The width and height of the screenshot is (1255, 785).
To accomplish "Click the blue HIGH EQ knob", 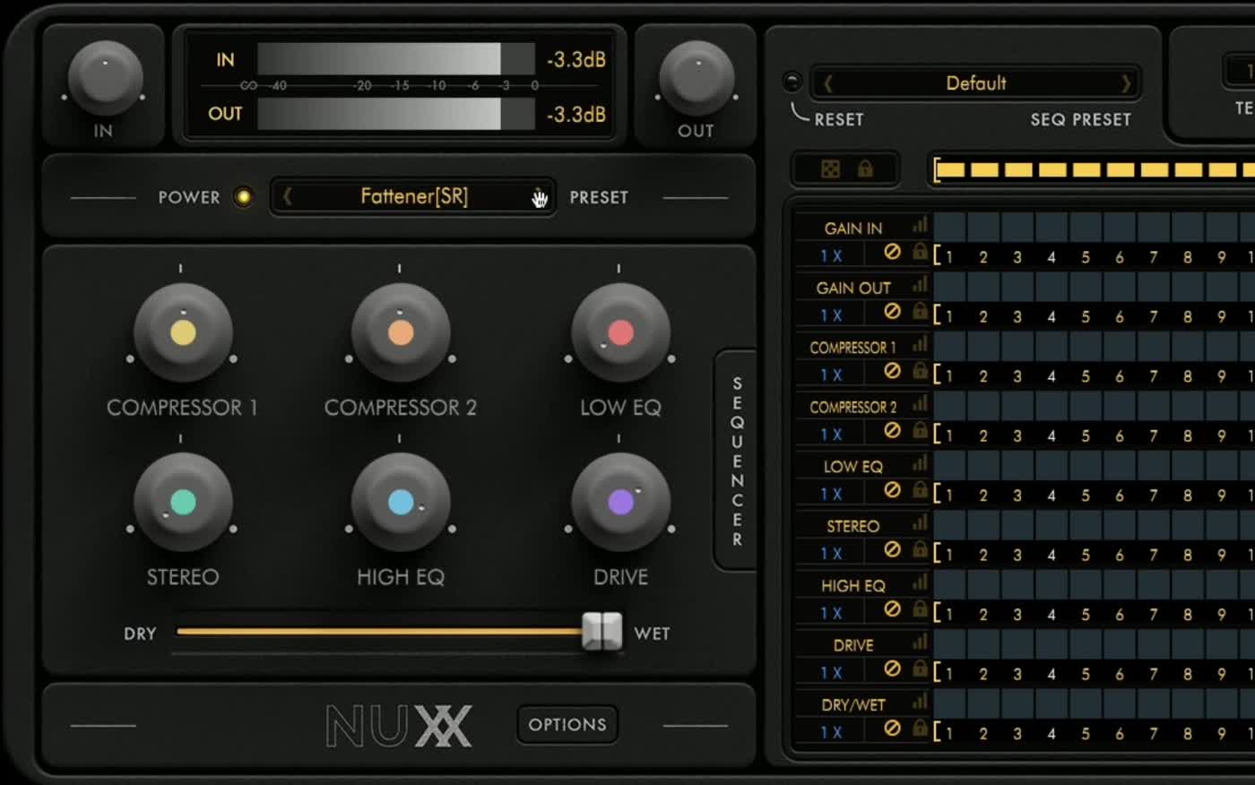I will 401,502.
